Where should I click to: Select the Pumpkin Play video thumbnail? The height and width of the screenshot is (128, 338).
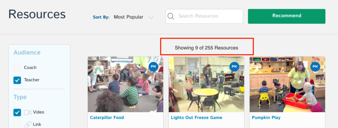(x=287, y=84)
